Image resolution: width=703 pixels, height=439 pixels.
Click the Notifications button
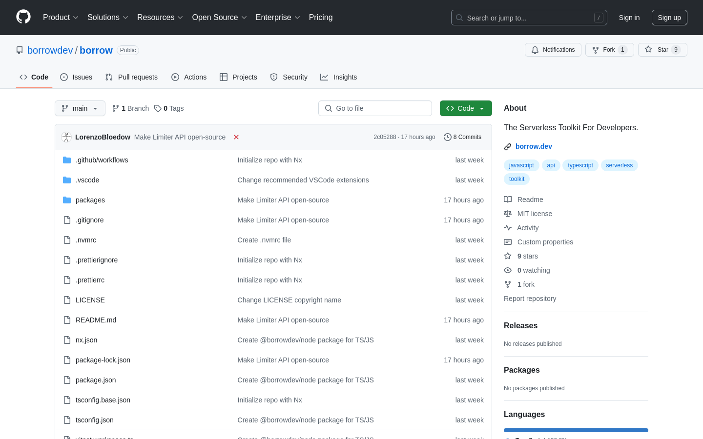click(553, 50)
